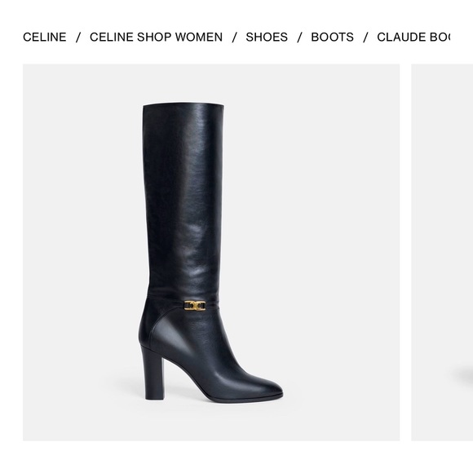Click the gold Triomphe buckle on the boot
This screenshot has width=473, height=473.
point(195,305)
